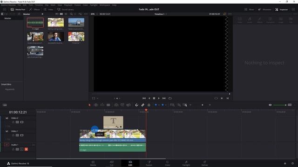Open the Metadata panel
Viewport: 298px width, 167px height.
[x=264, y=9]
